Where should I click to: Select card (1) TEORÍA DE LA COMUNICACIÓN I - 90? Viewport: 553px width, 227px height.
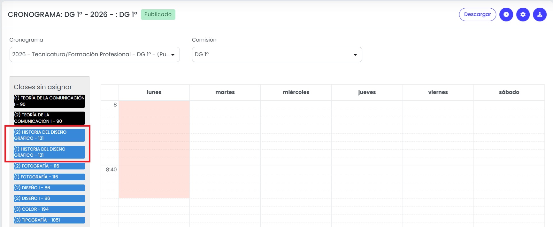point(49,101)
